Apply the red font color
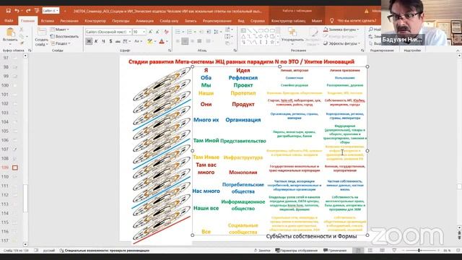 click(x=162, y=41)
